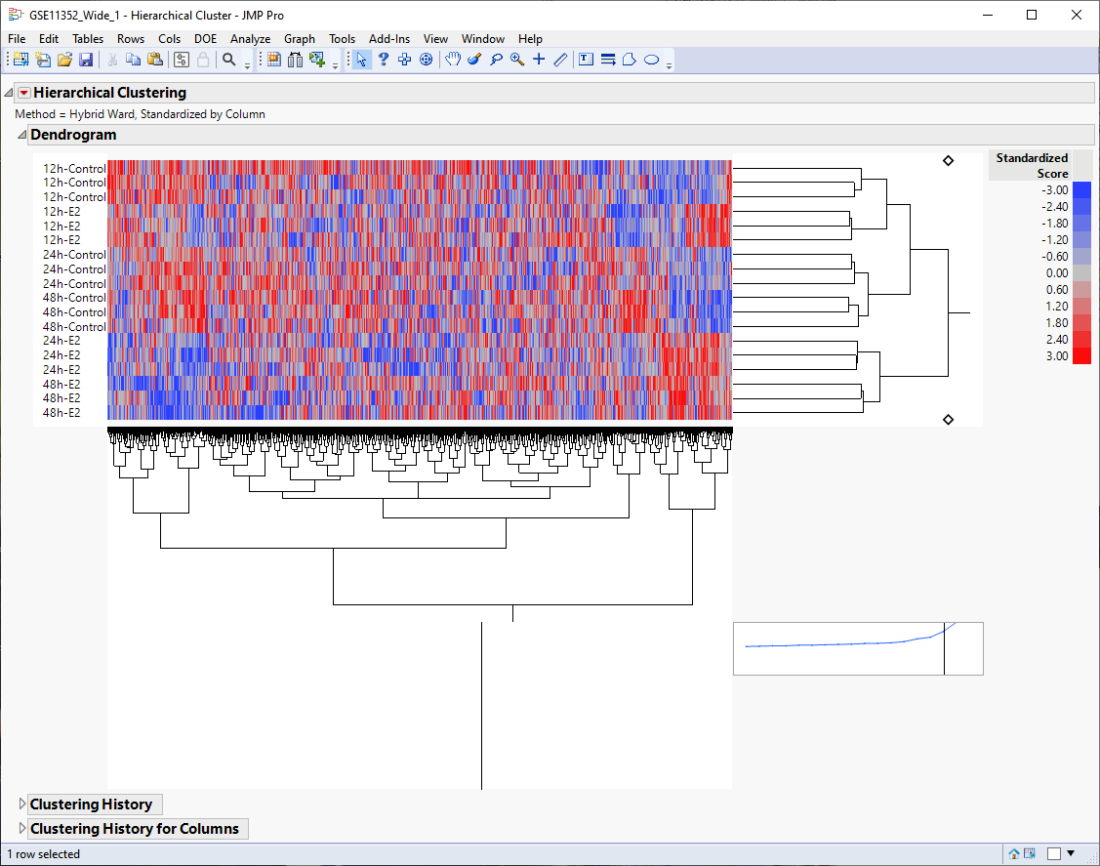The width and height of the screenshot is (1100, 866).
Task: Select the 24h-E2 row label
Action: [61, 341]
